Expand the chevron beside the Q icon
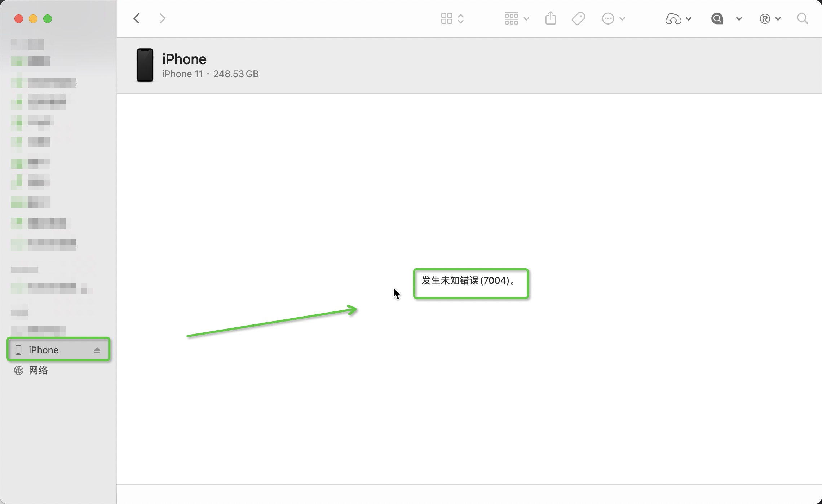 point(739,19)
